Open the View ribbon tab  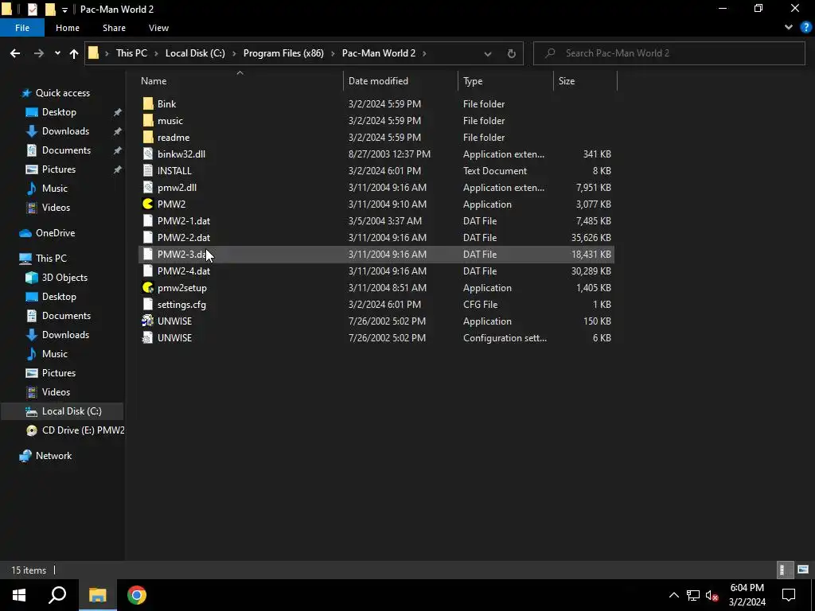tap(158, 28)
